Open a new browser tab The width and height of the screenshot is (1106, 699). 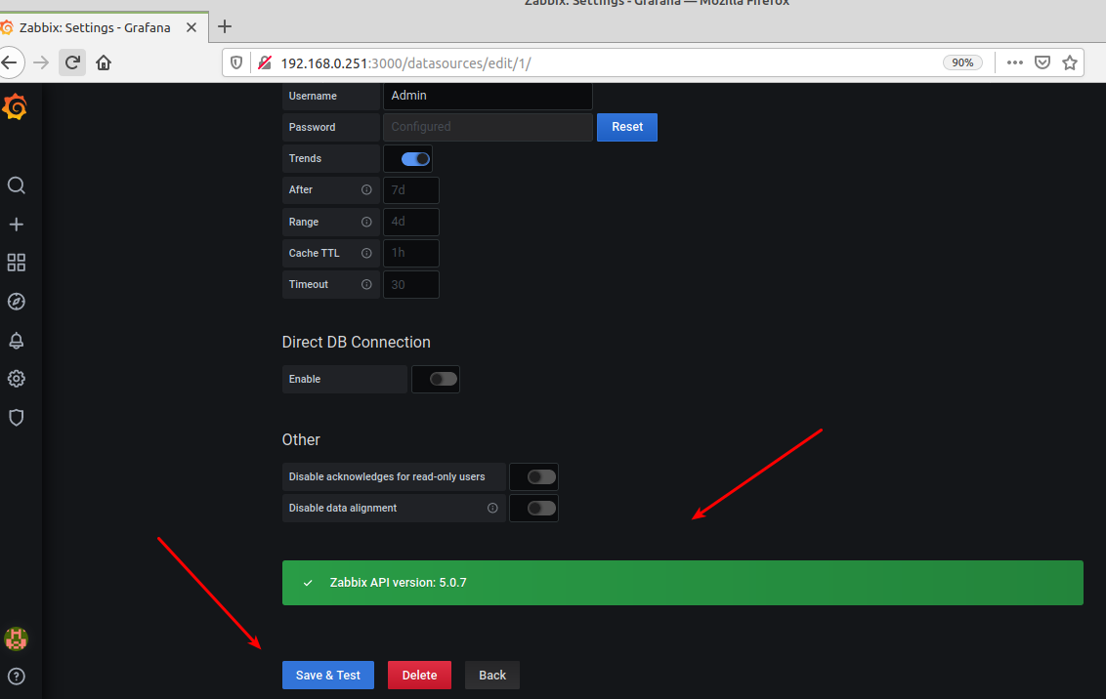pyautogui.click(x=225, y=26)
